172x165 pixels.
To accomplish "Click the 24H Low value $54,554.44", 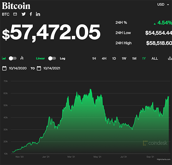I will (x=159, y=33).
